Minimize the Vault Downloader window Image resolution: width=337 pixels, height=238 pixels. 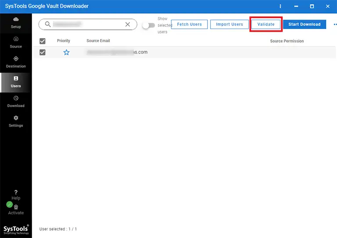point(296,6)
